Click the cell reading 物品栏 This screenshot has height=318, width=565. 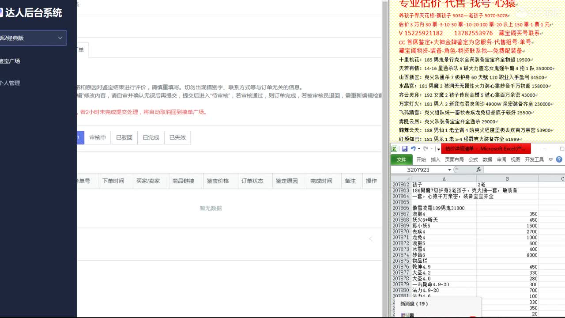[444, 261]
